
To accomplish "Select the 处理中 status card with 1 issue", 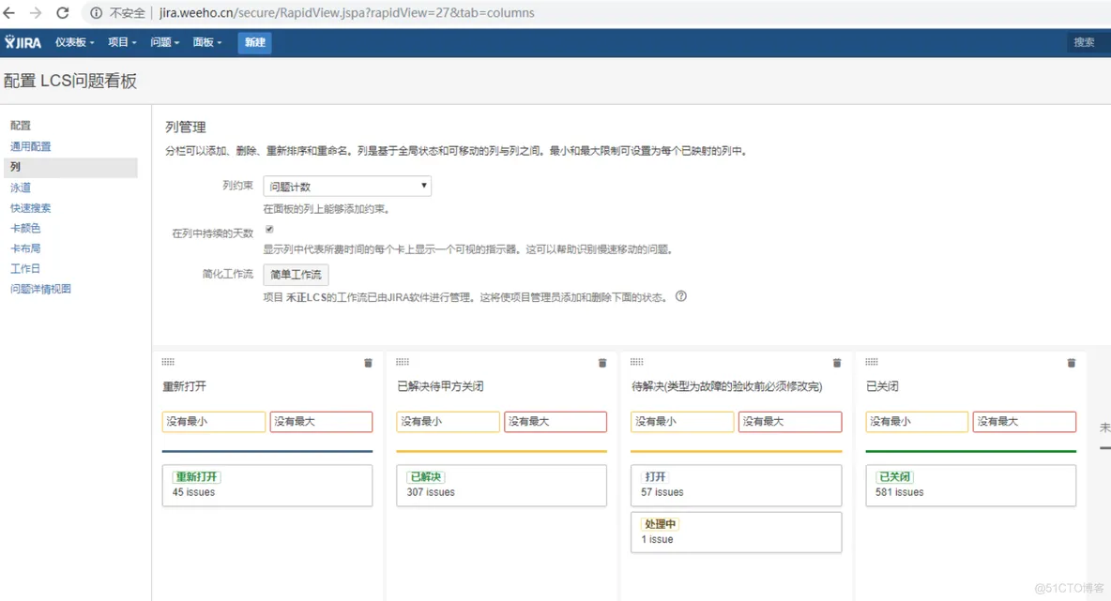I will (x=737, y=533).
